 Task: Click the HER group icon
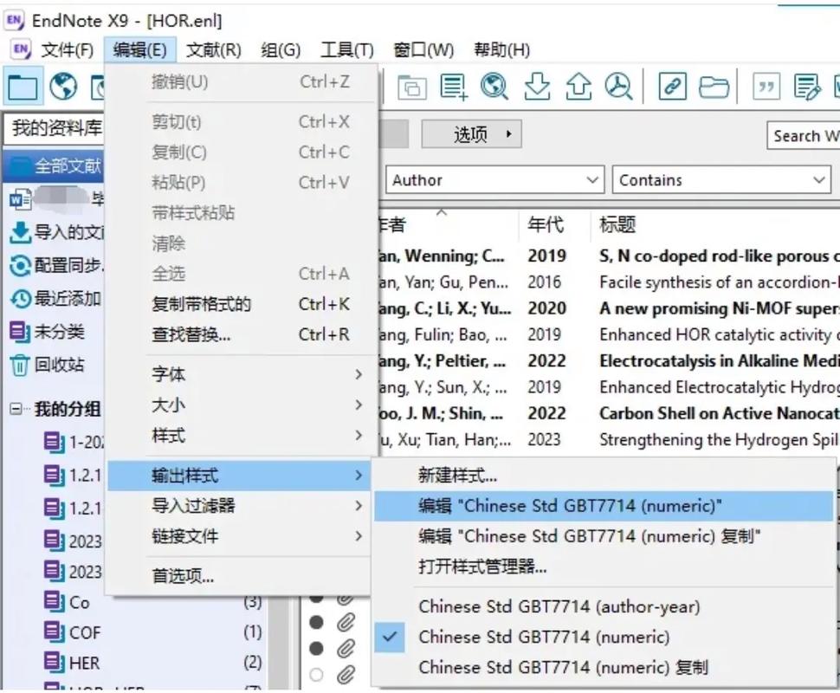tap(54, 663)
